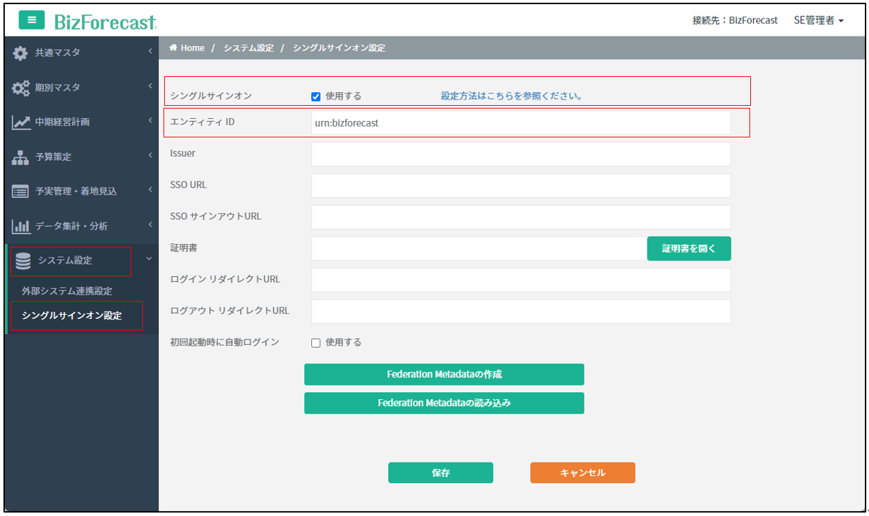
Task: Click the gear icon for 共通マスタ
Action: (21, 53)
